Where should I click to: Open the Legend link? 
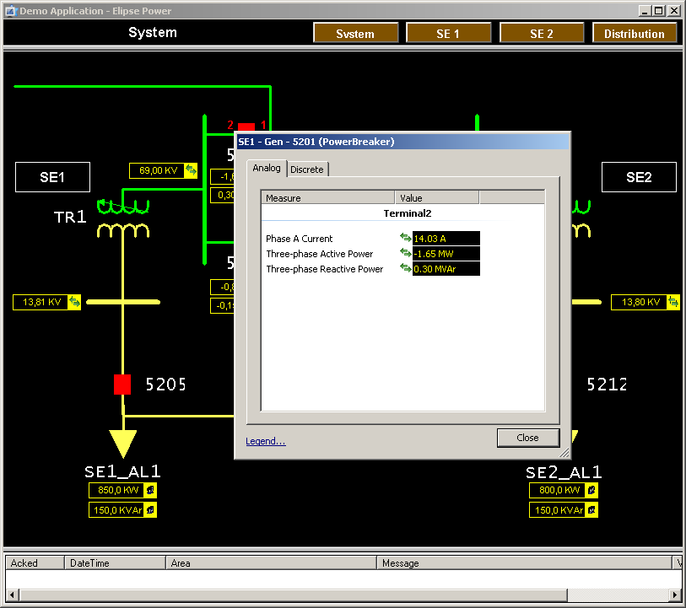tap(265, 441)
